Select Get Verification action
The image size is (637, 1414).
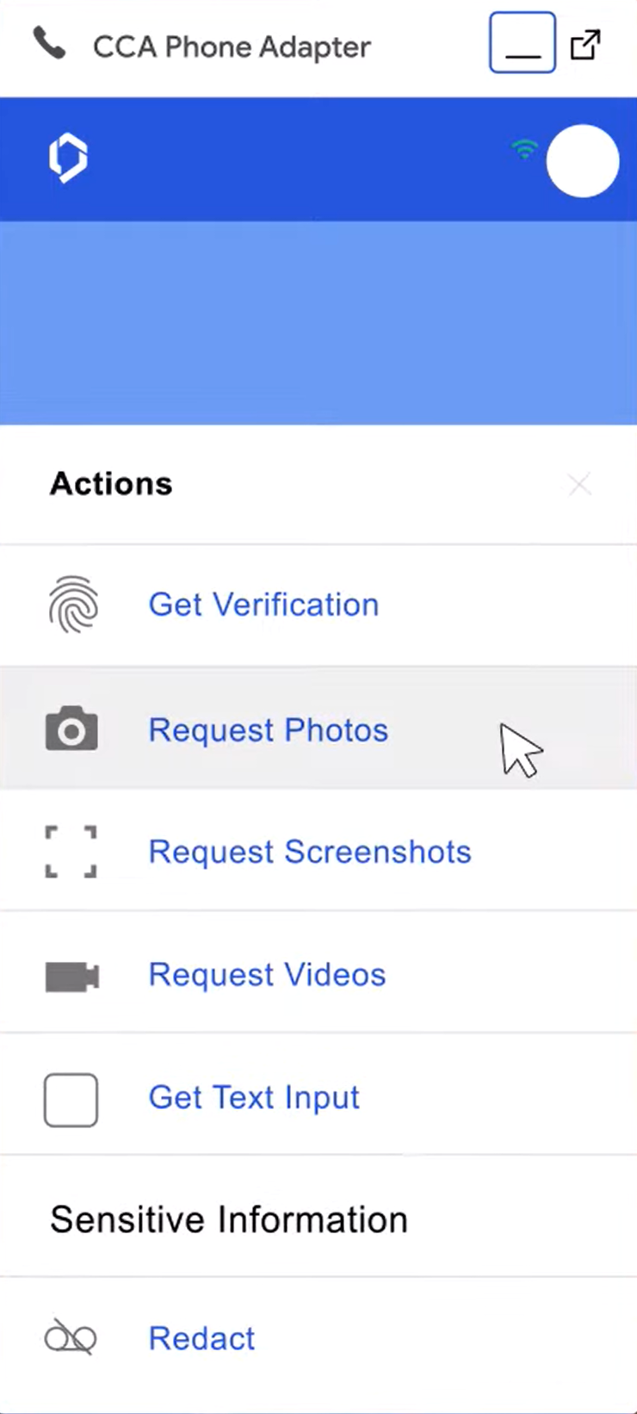[x=263, y=605]
